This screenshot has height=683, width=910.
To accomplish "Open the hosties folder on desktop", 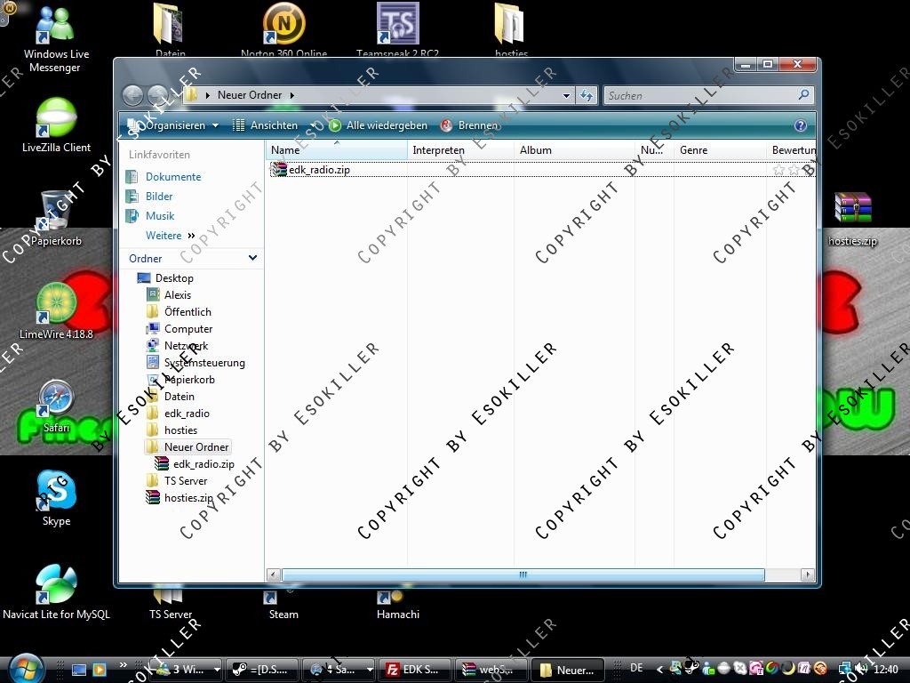I will 511,29.
